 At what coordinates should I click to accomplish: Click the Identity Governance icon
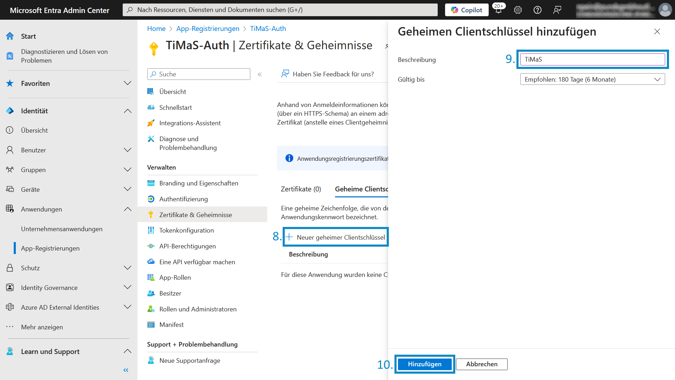pyautogui.click(x=10, y=288)
